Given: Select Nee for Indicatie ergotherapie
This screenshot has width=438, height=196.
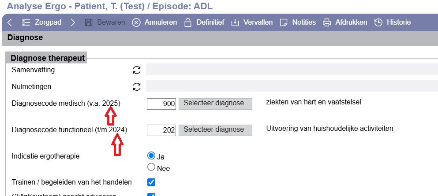Looking at the screenshot, I should [151, 167].
